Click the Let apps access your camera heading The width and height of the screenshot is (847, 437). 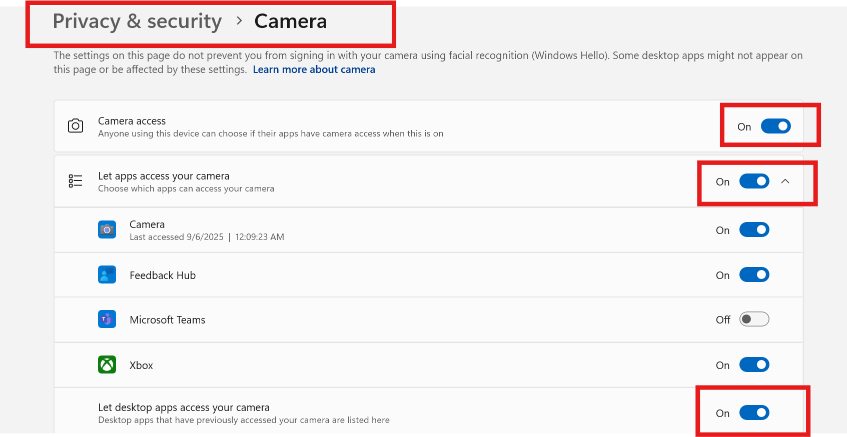click(x=164, y=176)
